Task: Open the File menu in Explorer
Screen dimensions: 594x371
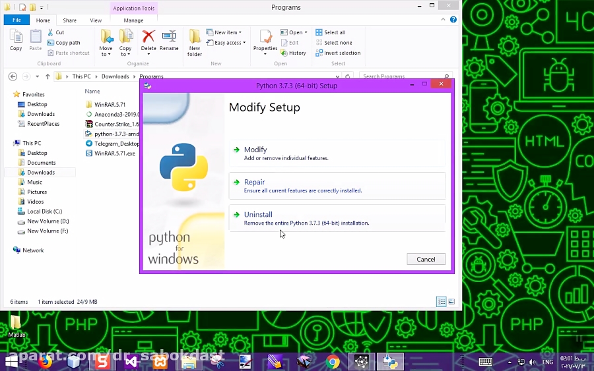Action: (16, 20)
